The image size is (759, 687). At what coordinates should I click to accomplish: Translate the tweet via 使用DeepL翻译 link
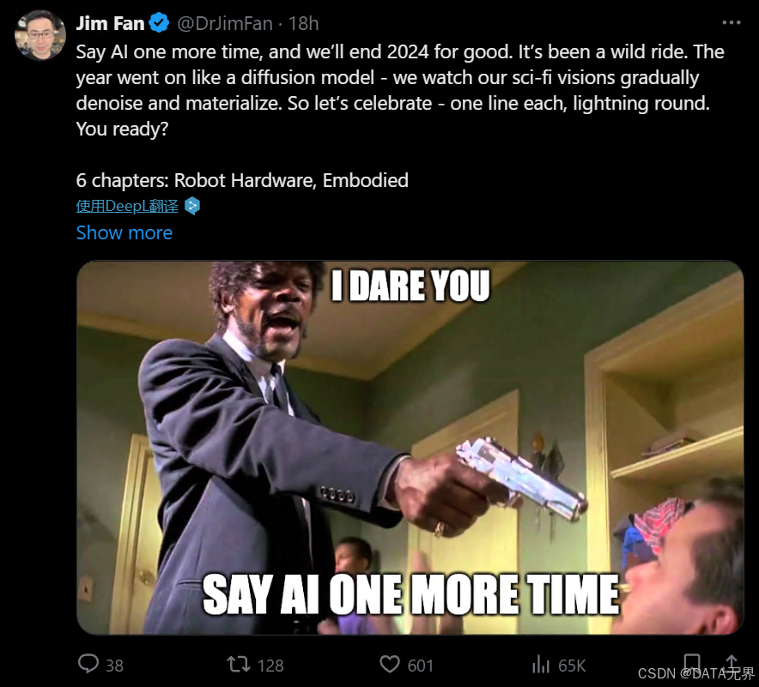point(127,206)
